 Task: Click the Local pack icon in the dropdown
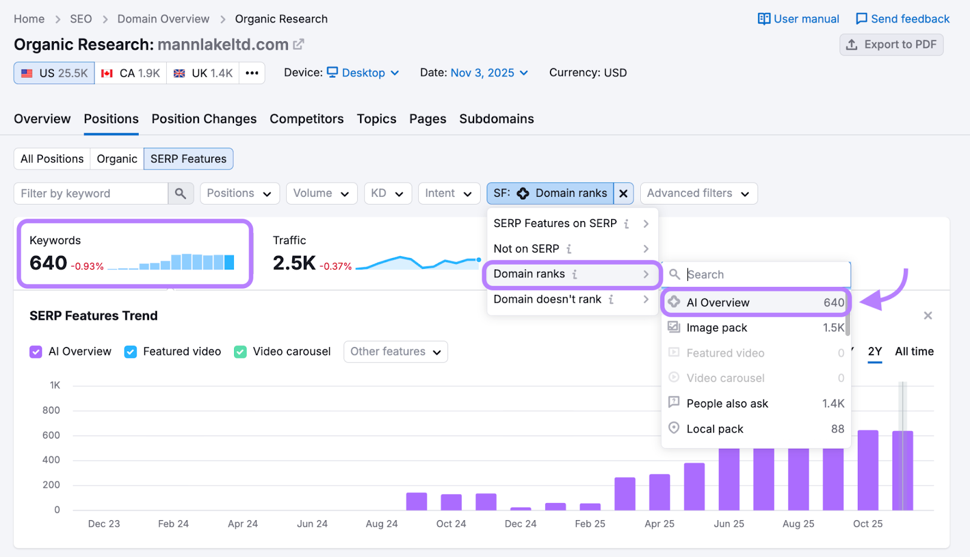tap(674, 429)
